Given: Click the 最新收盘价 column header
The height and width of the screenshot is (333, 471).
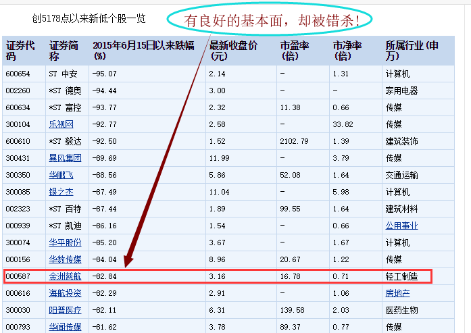Looking at the screenshot, I should [x=233, y=51].
